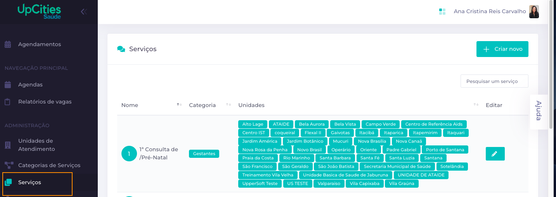
Task: Click the Flexal II unit tag
Action: [x=313, y=133]
